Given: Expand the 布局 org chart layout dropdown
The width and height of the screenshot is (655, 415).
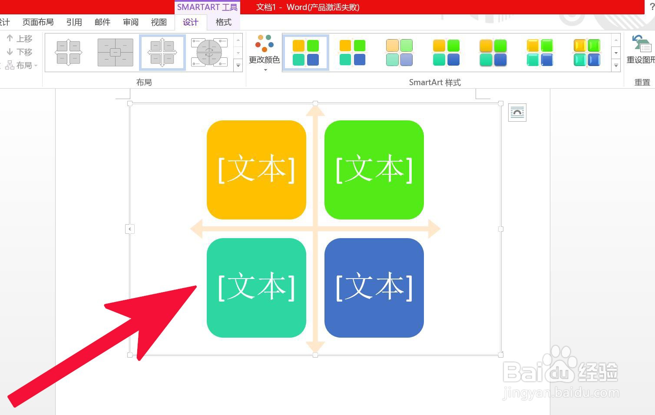Looking at the screenshot, I should tap(21, 66).
